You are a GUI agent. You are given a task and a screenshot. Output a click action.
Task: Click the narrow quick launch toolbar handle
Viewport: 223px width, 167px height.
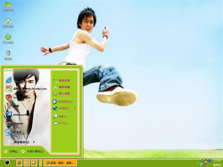coord(40,162)
